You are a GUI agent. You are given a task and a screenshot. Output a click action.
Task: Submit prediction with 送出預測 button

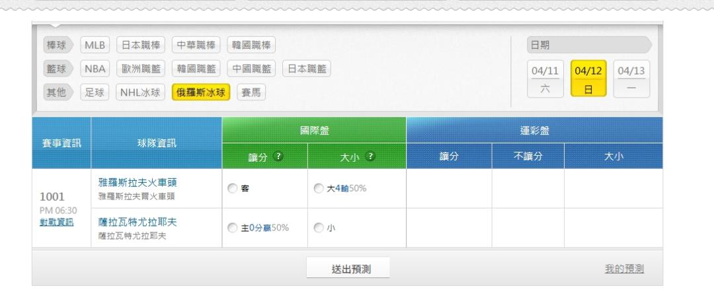(347, 268)
